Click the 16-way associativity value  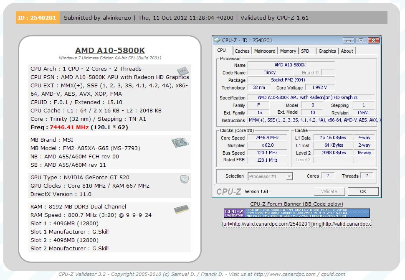[x=364, y=153]
